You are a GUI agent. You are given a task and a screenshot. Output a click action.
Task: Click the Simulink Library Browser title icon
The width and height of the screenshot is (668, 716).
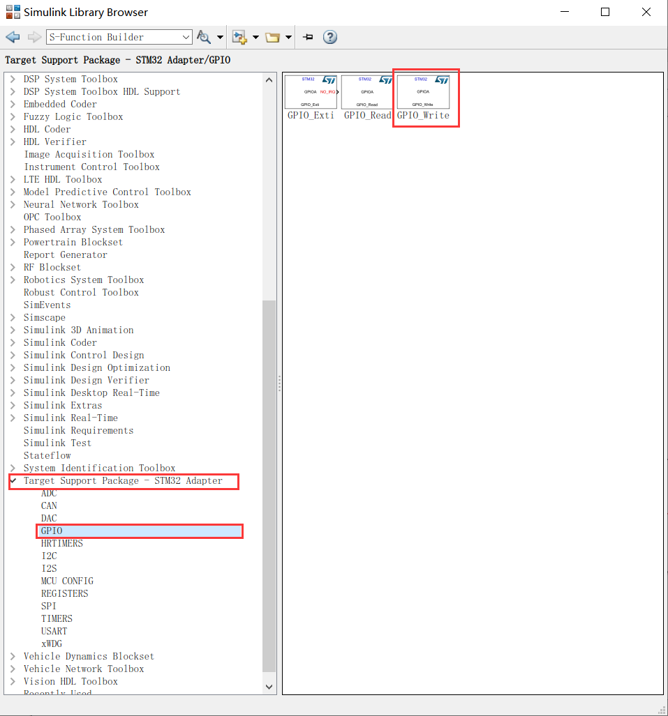[13, 12]
